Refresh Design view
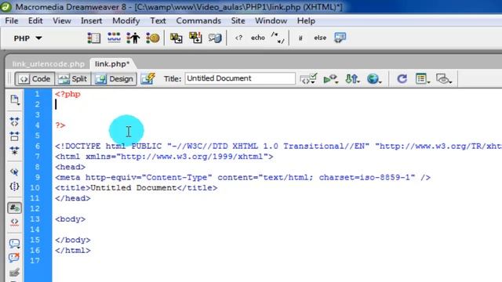502x282 pixels. [402, 78]
